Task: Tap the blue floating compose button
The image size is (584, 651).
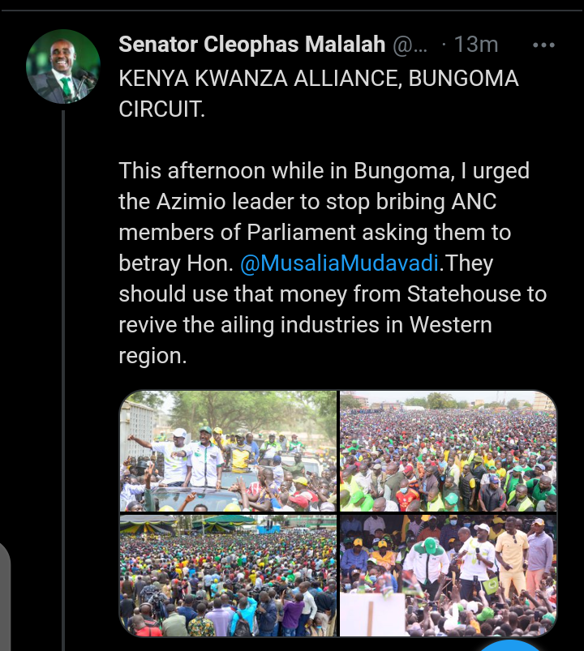Action: [511, 645]
